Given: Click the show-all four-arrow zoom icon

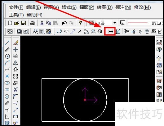Looking at the screenshot, I should (x=10, y=31).
